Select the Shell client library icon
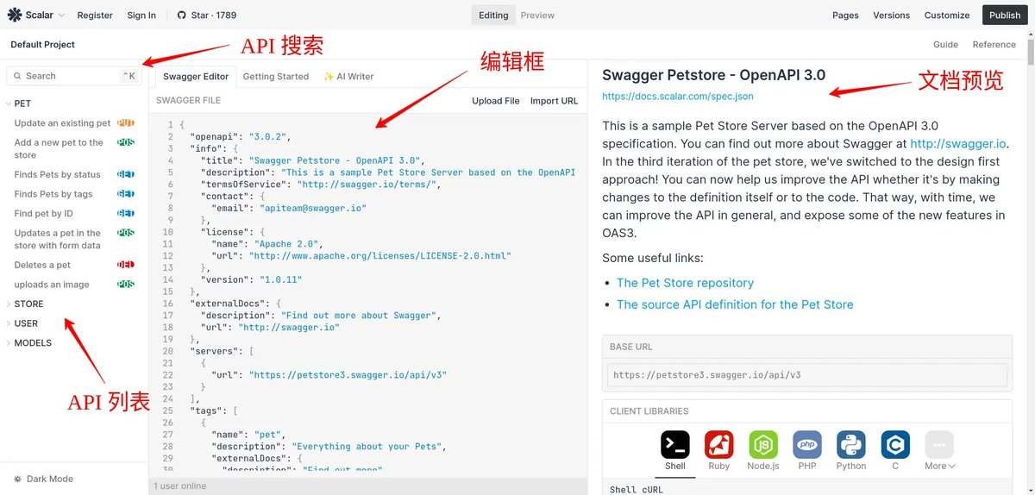The height and width of the screenshot is (495, 1035). click(x=675, y=445)
